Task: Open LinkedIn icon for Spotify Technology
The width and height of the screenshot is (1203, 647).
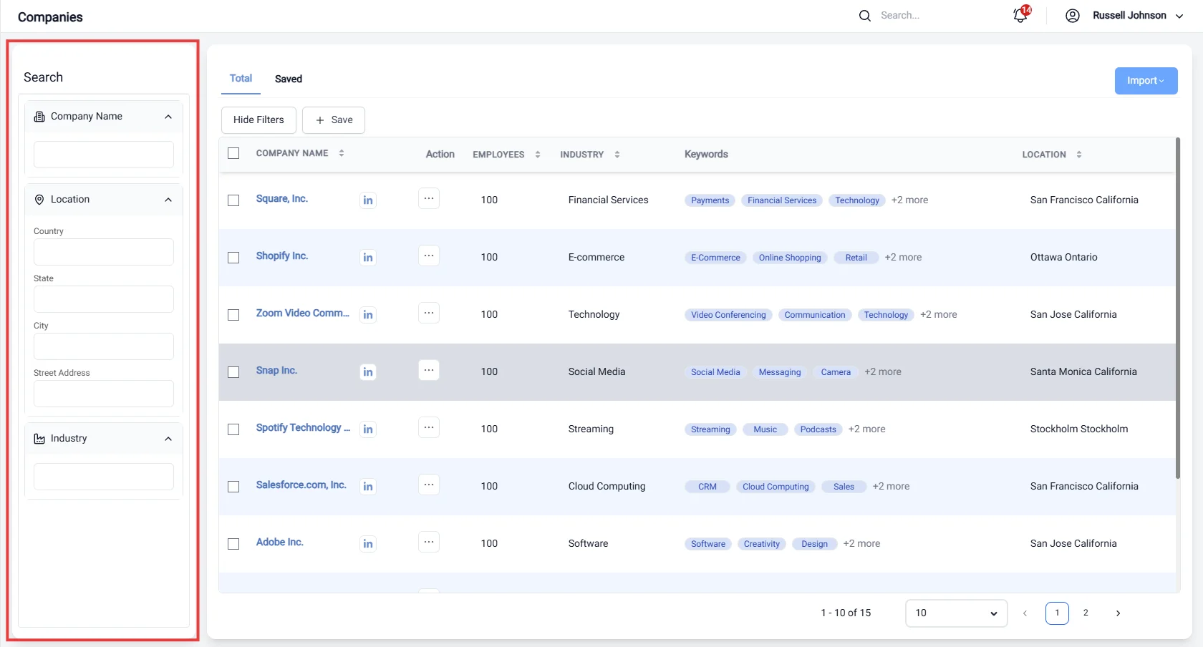Action: [368, 429]
